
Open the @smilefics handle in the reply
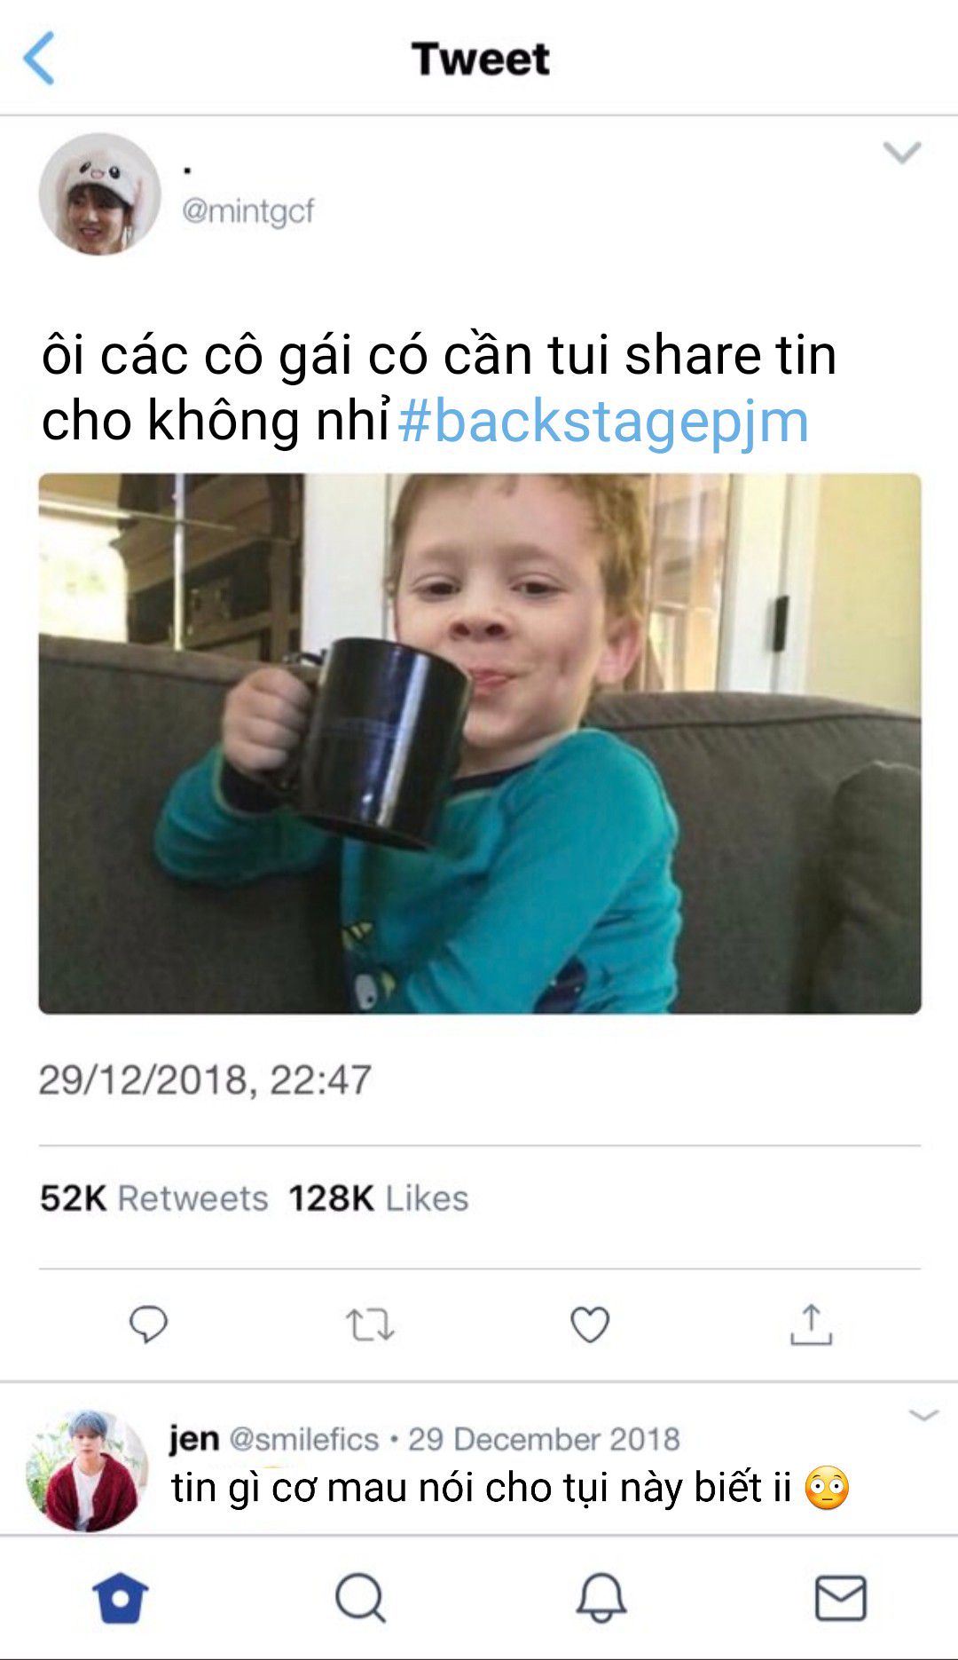click(x=304, y=1439)
